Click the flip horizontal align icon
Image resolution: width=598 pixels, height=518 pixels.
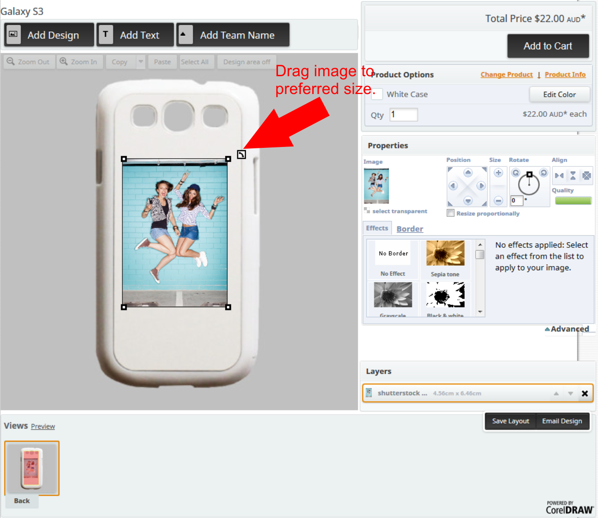click(x=559, y=176)
